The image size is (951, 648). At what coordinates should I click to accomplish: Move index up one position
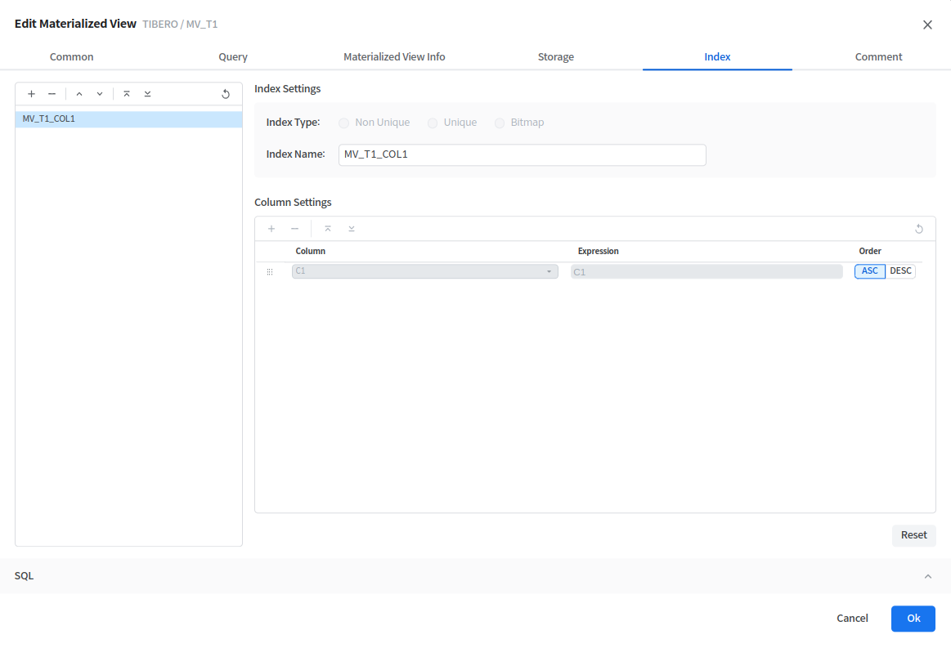coord(79,94)
